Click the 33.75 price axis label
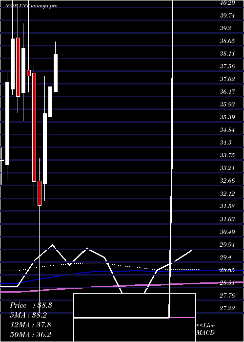Image resolution: width=244 pixels, height=342 pixels. point(227,155)
